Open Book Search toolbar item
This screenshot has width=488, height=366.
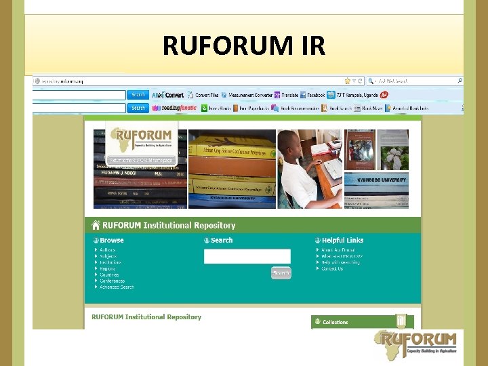coord(336,108)
